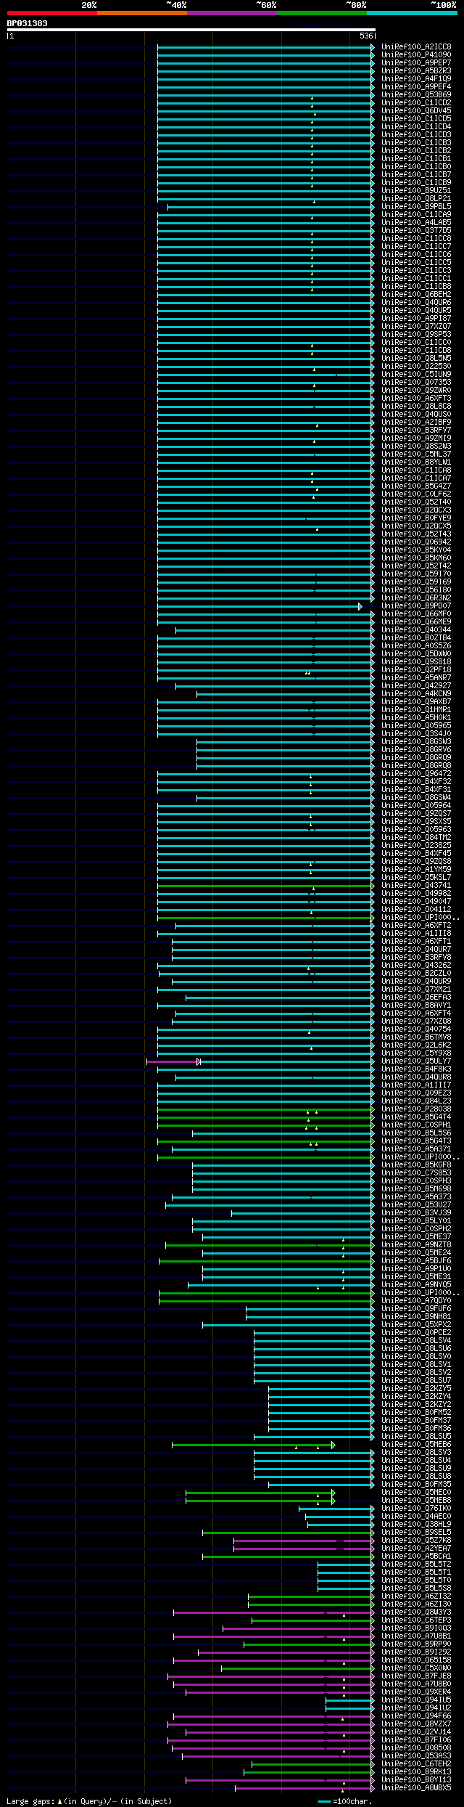Click the purple ~60% identity legend segment
Screen dimensions: 464x1807
231,13
